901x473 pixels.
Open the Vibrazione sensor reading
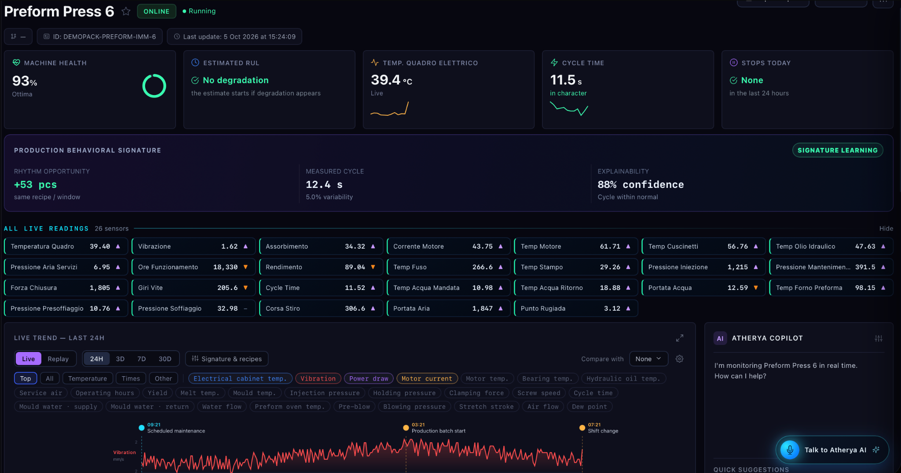point(193,246)
